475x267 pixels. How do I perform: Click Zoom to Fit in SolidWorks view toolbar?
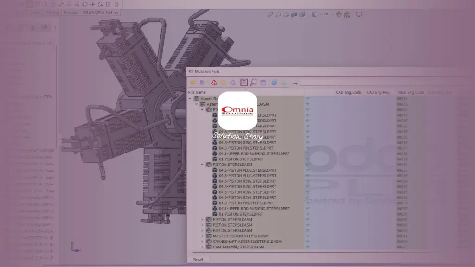(270, 14)
